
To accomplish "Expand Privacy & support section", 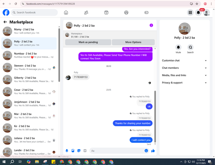I will click(184, 82).
